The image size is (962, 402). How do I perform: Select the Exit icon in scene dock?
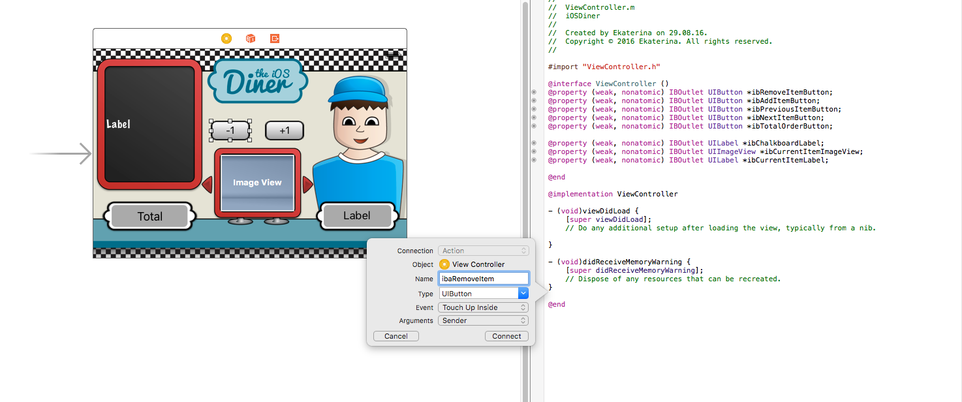tap(275, 39)
